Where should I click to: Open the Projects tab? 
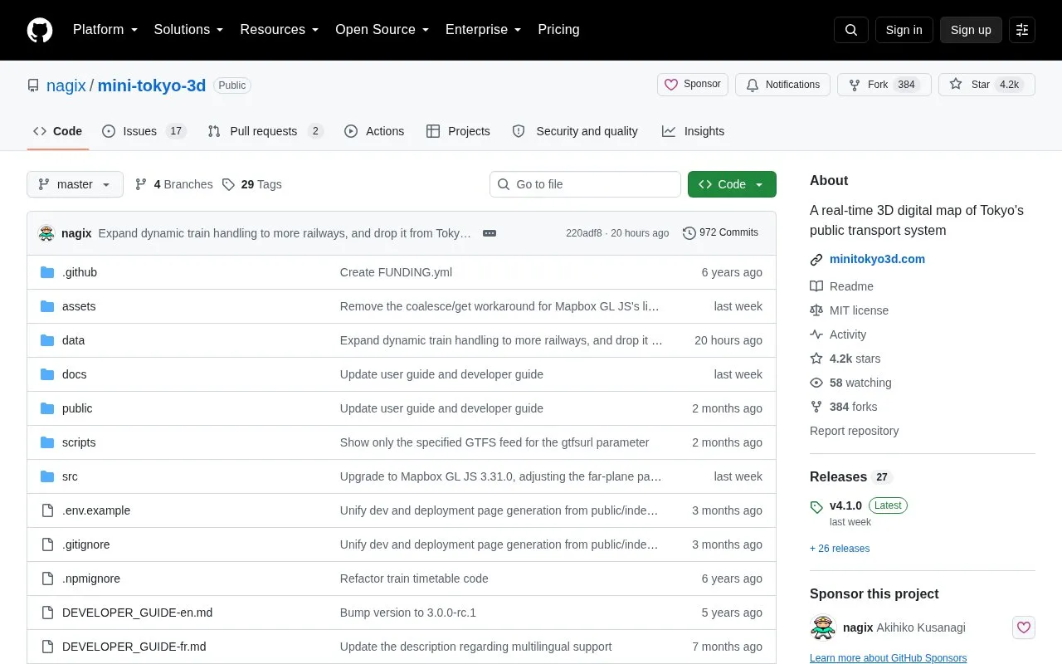[x=458, y=131]
